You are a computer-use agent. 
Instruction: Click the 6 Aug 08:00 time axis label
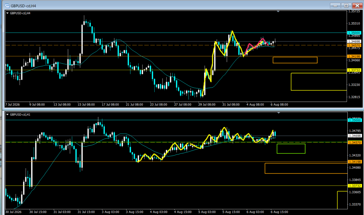tap(279, 104)
